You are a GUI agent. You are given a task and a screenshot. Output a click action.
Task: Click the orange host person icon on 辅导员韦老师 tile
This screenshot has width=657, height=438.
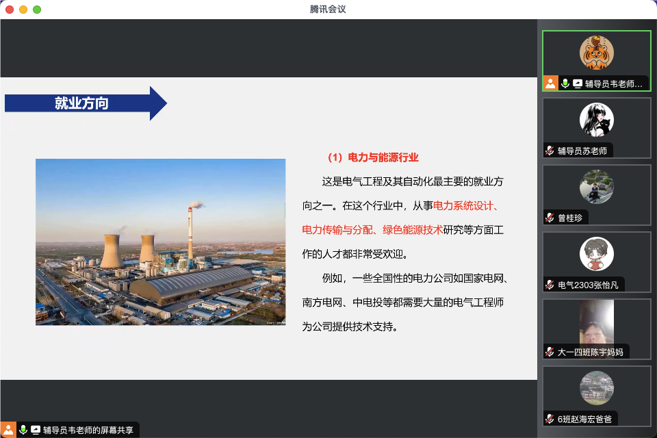[x=550, y=83]
